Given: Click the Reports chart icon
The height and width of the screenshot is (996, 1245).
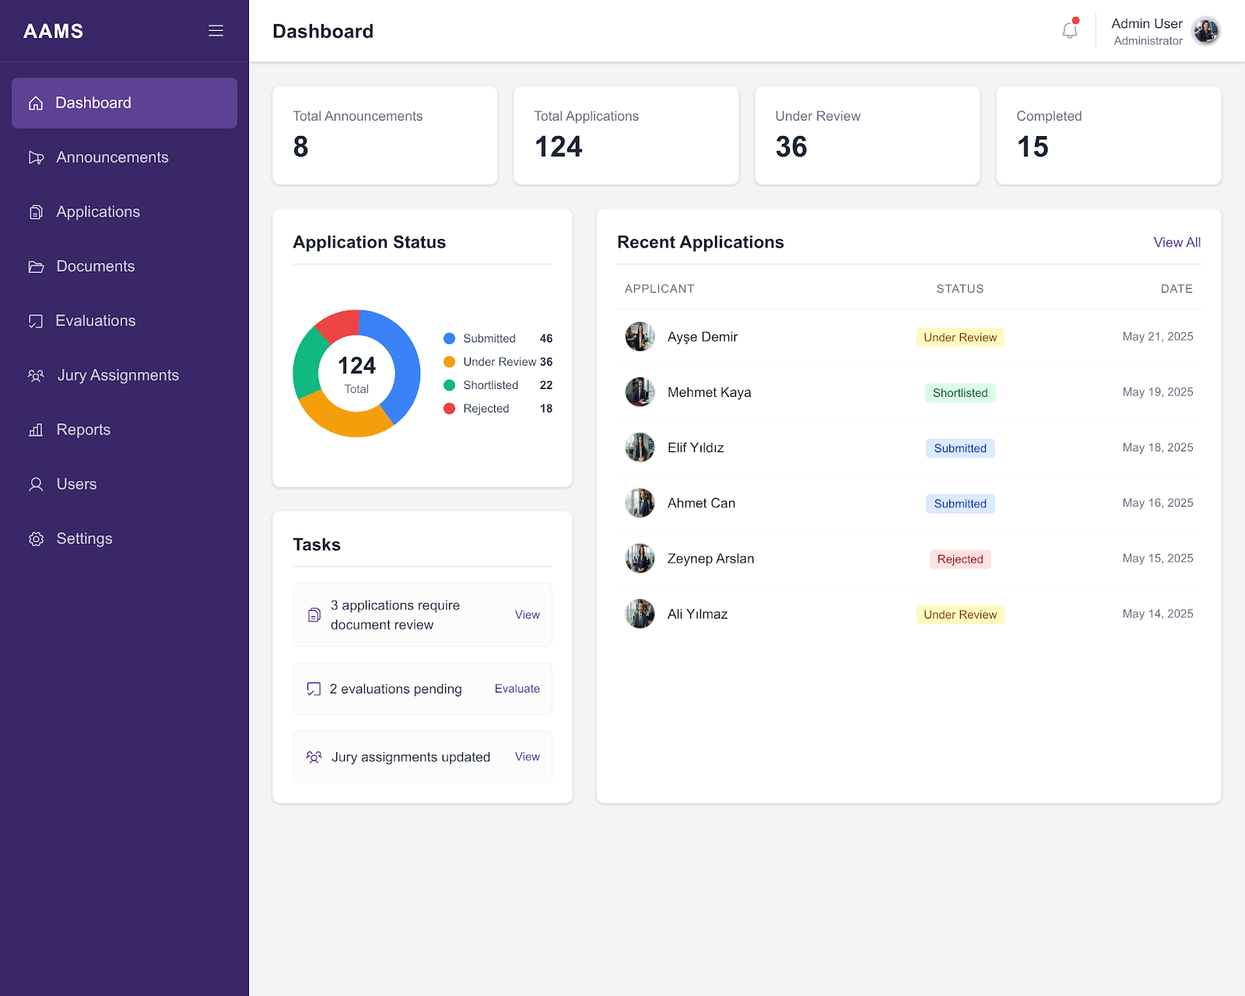Looking at the screenshot, I should pyautogui.click(x=36, y=430).
